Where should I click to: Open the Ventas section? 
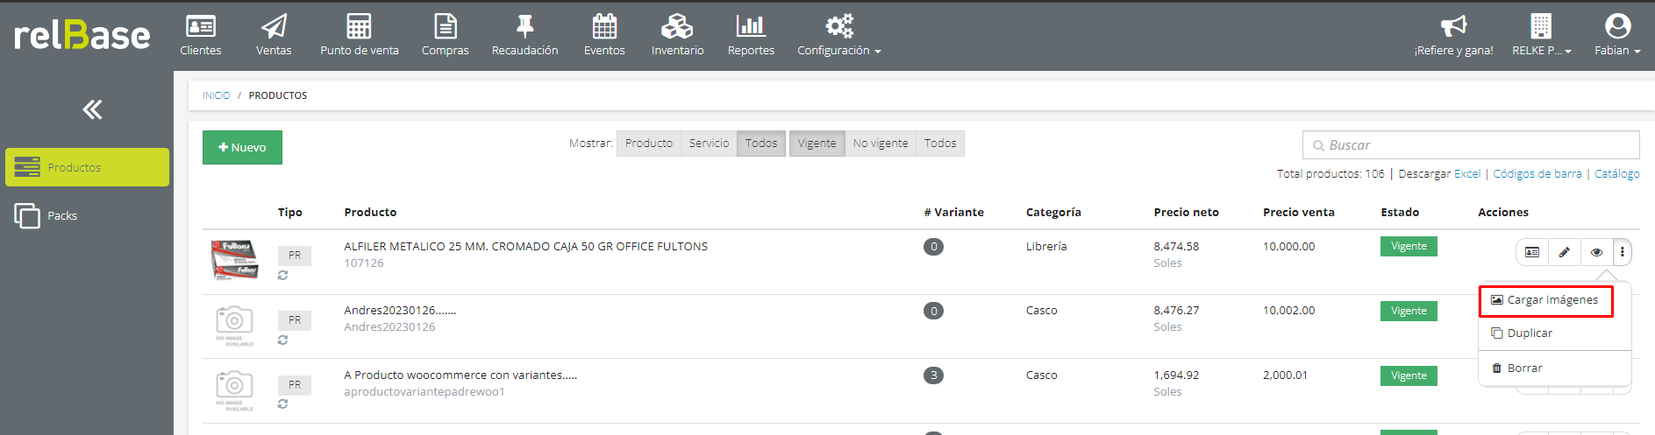274,35
